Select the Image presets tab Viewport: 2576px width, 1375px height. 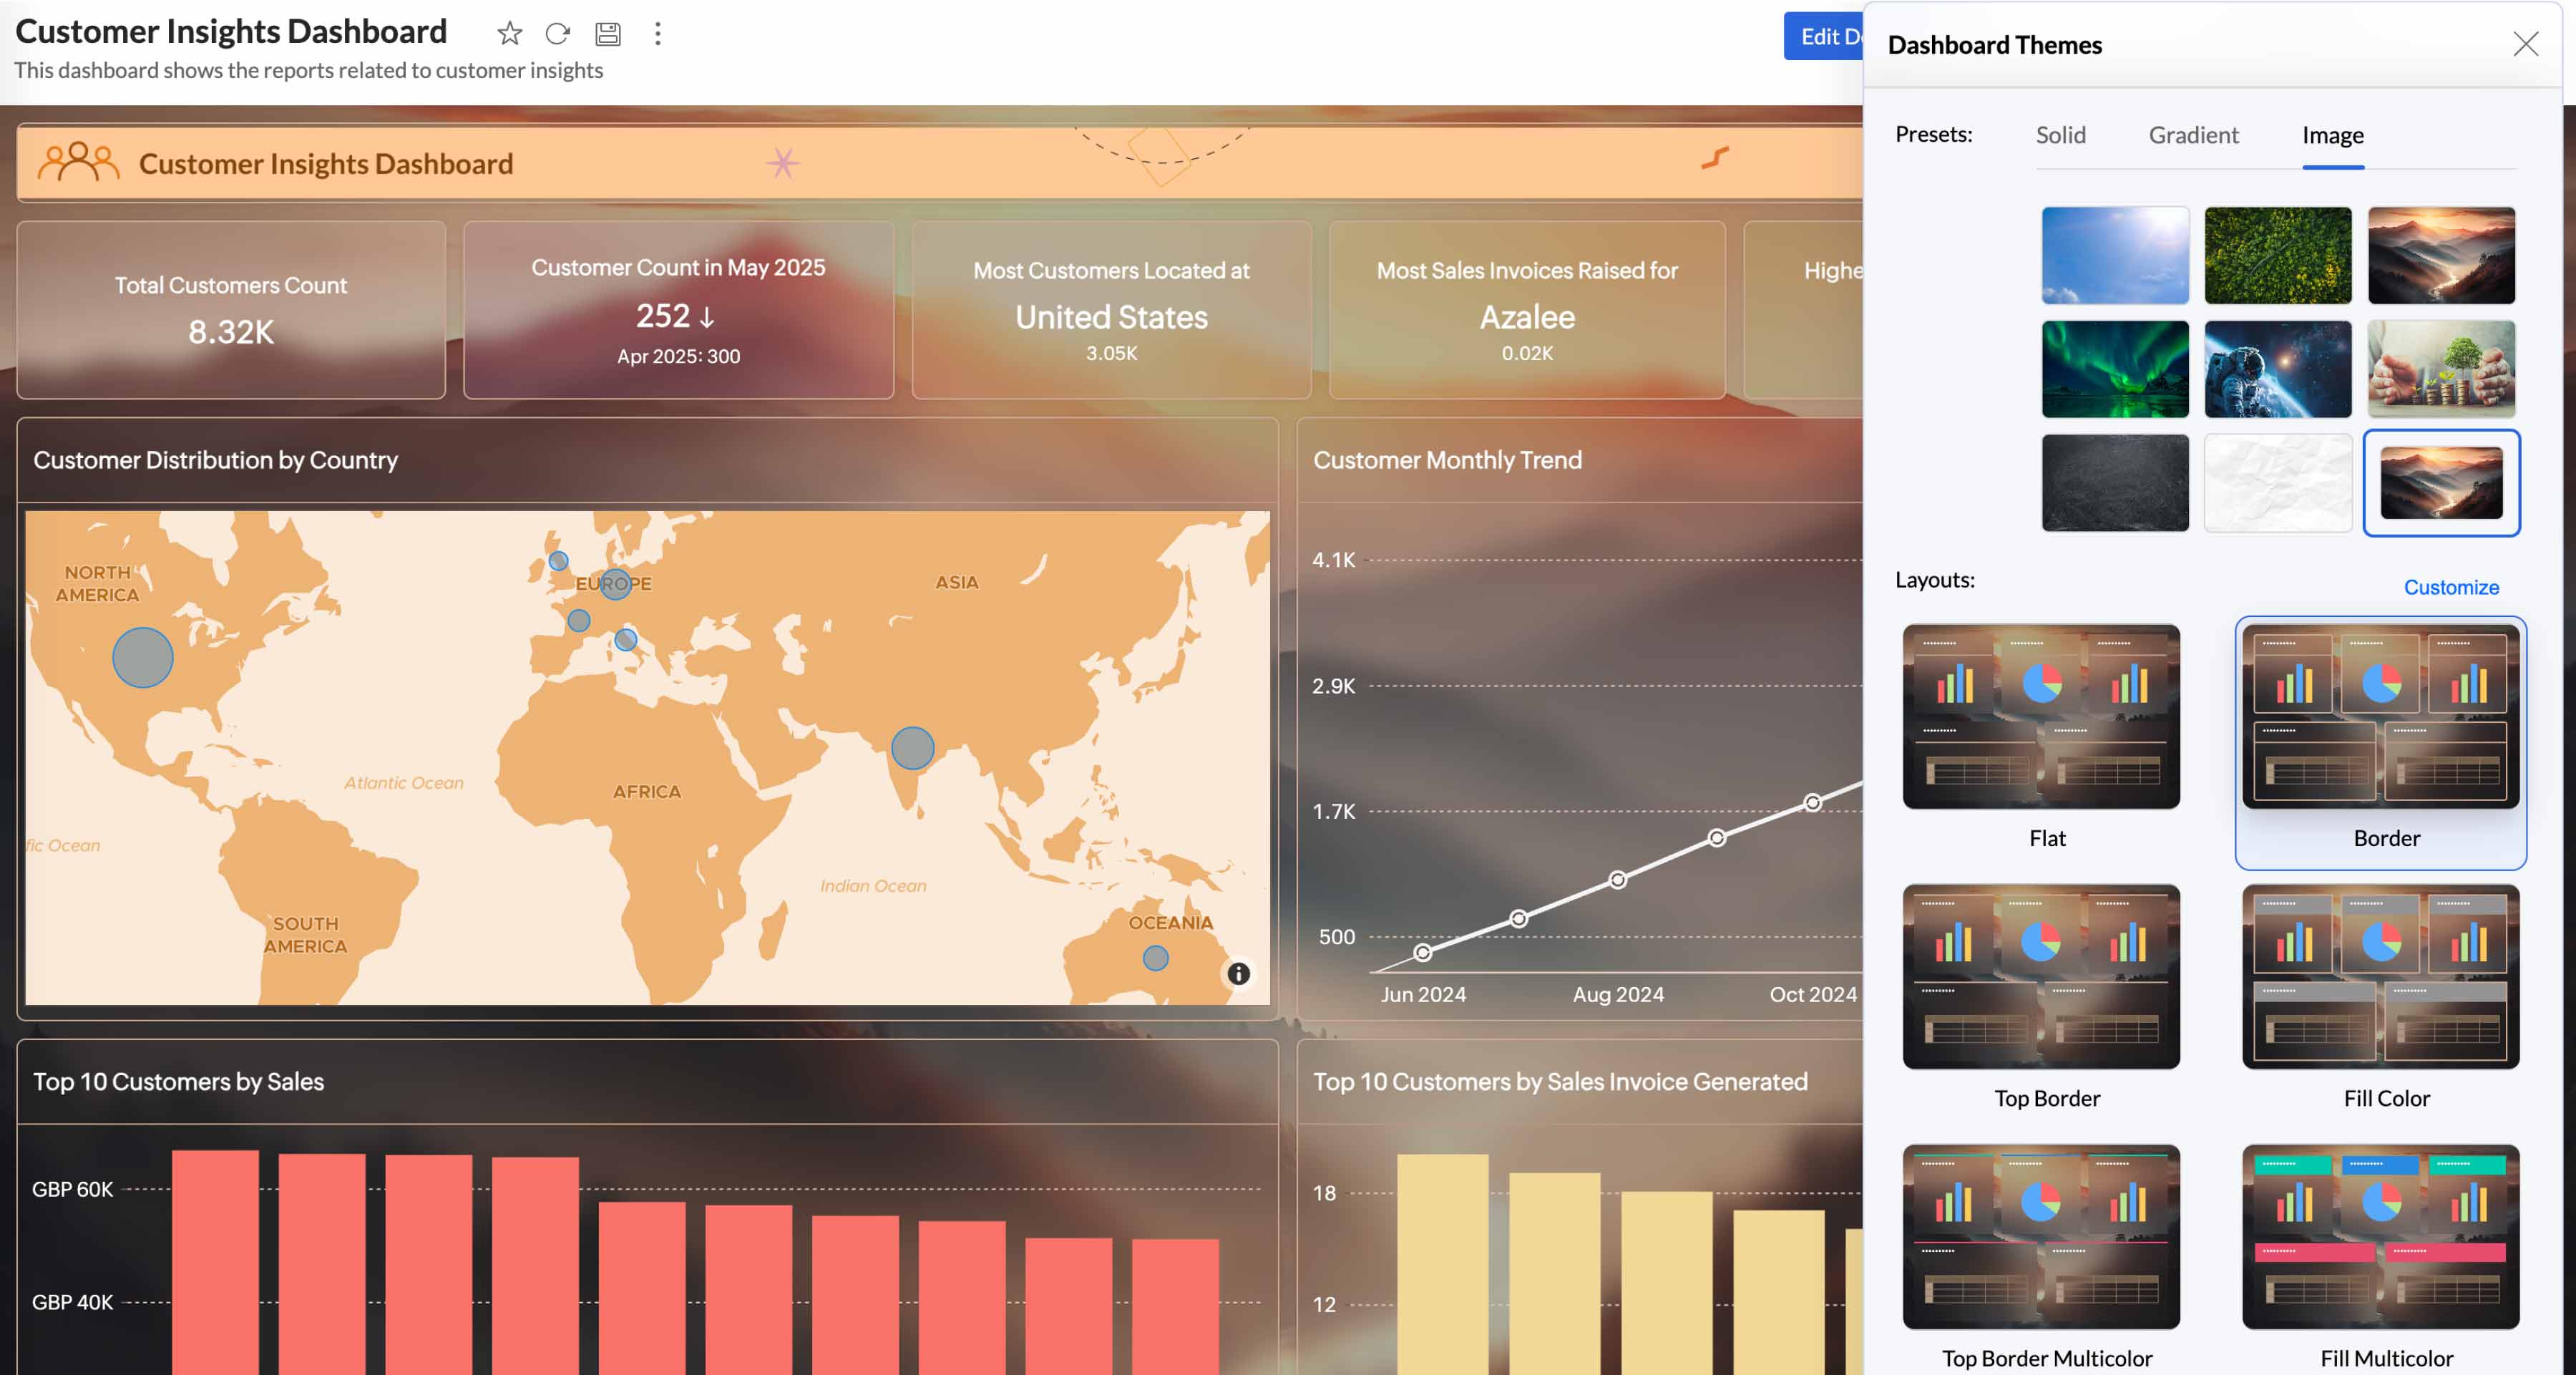tap(2332, 135)
